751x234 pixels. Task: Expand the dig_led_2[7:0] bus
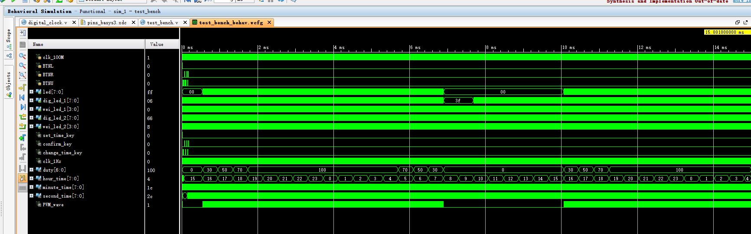31,118
